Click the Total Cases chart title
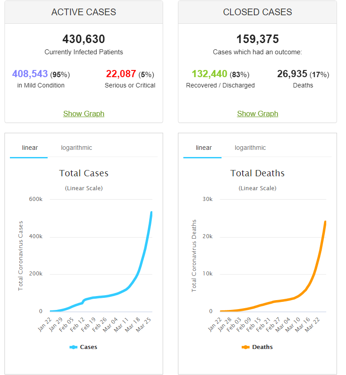The image size is (346, 375). (84, 173)
